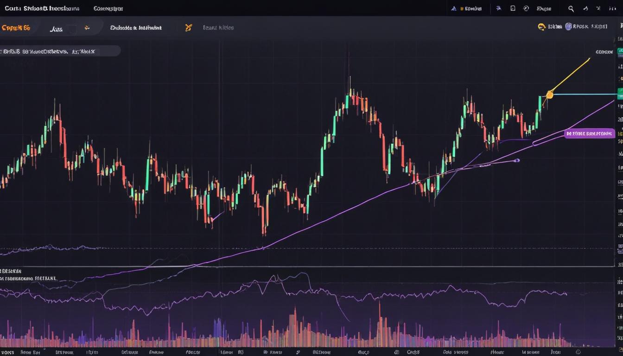Viewport: 623px width, 356px height.
Task: Click the yellow price marker circle on the chart
Action: coord(549,94)
